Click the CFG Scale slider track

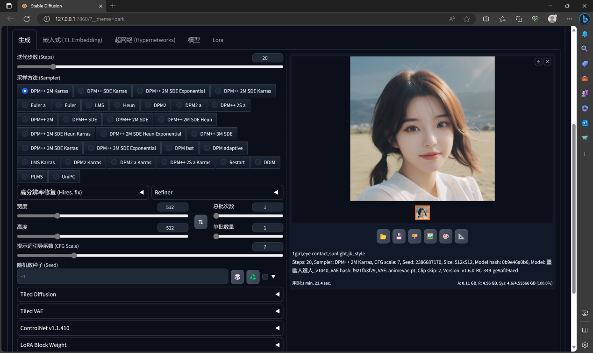150,256
